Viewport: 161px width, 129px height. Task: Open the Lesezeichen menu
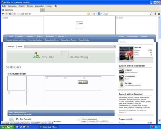pyautogui.click(x=40, y=6)
